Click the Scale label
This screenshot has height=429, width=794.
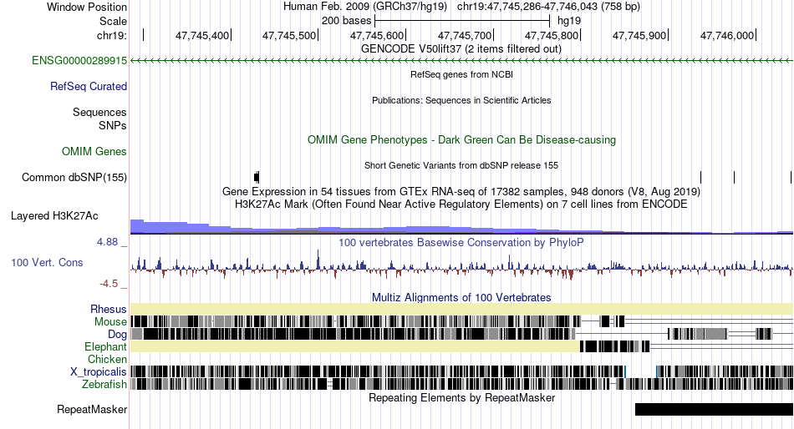click(x=113, y=21)
